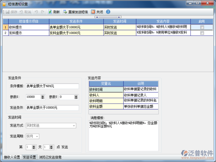
Task: Enable the 发料提示 row checkbox
Action: coord(202,33)
